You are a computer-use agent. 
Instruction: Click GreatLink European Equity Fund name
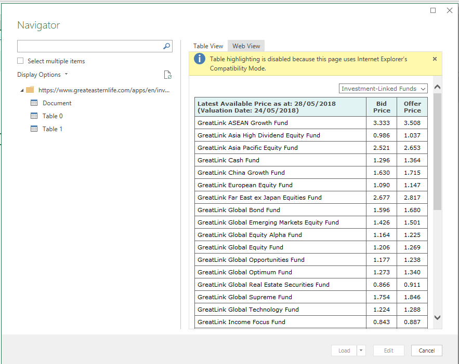245,185
